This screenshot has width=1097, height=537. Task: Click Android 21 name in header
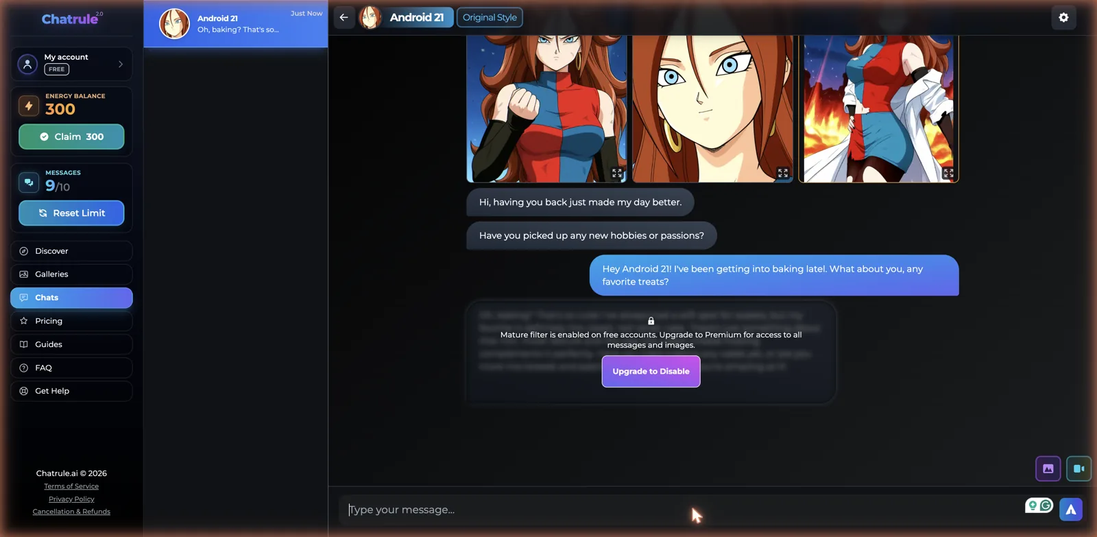(x=417, y=17)
